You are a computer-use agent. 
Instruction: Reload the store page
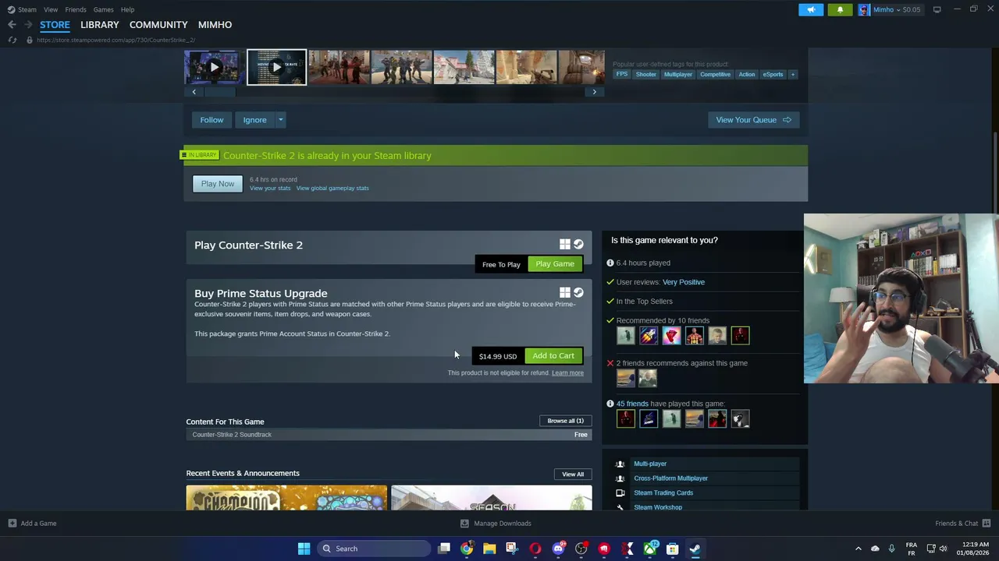[x=12, y=40]
